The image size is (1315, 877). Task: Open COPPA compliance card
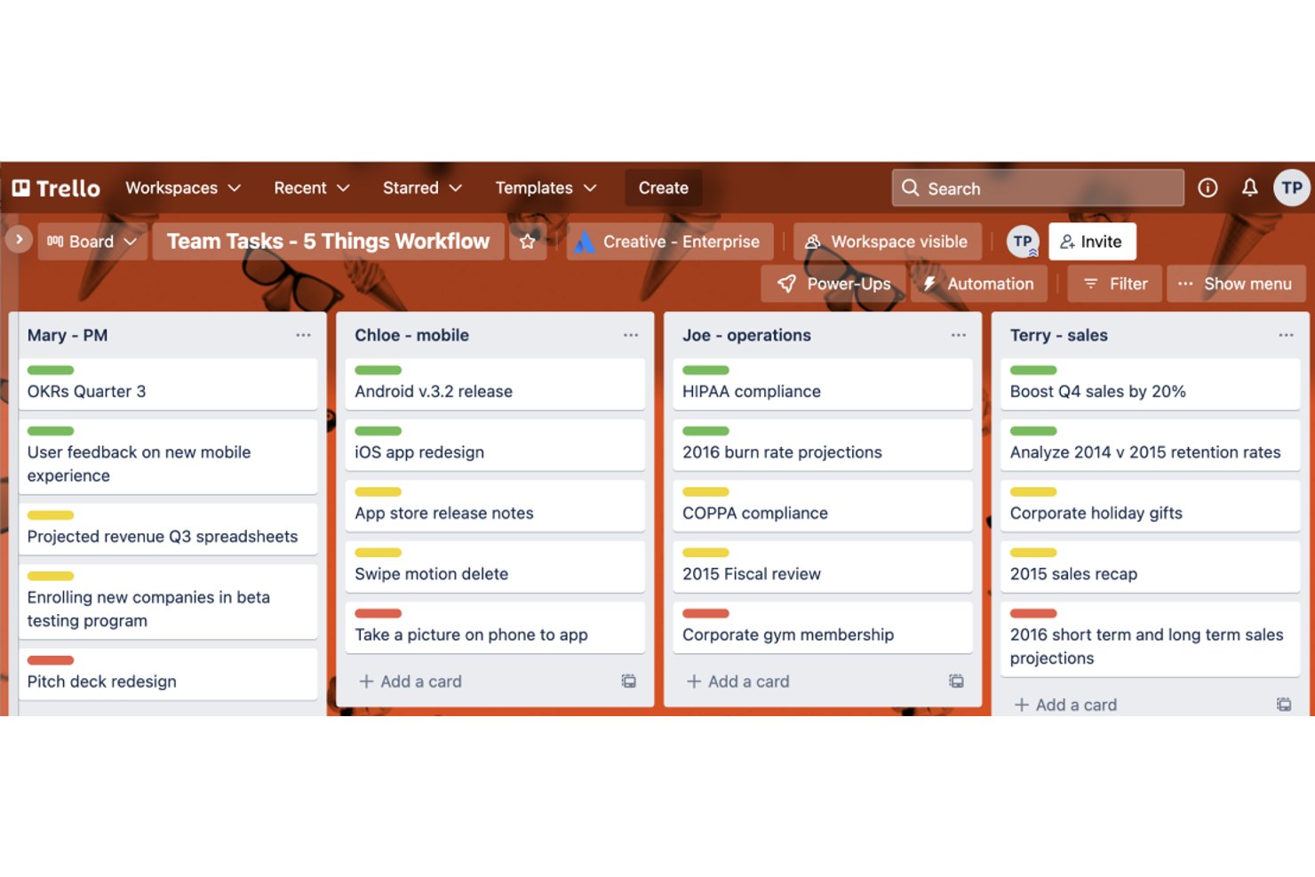point(823,506)
